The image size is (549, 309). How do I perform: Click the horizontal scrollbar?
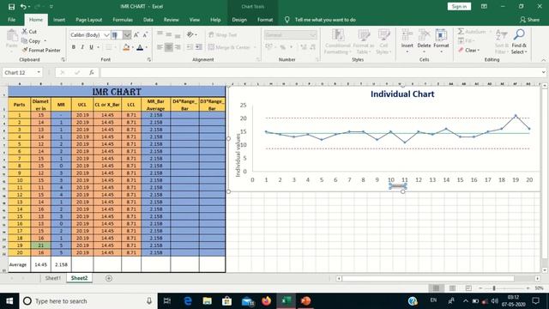[428, 278]
